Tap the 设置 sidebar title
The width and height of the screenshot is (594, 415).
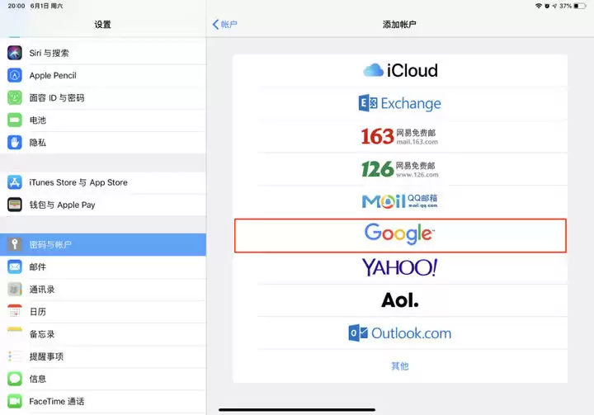102,25
